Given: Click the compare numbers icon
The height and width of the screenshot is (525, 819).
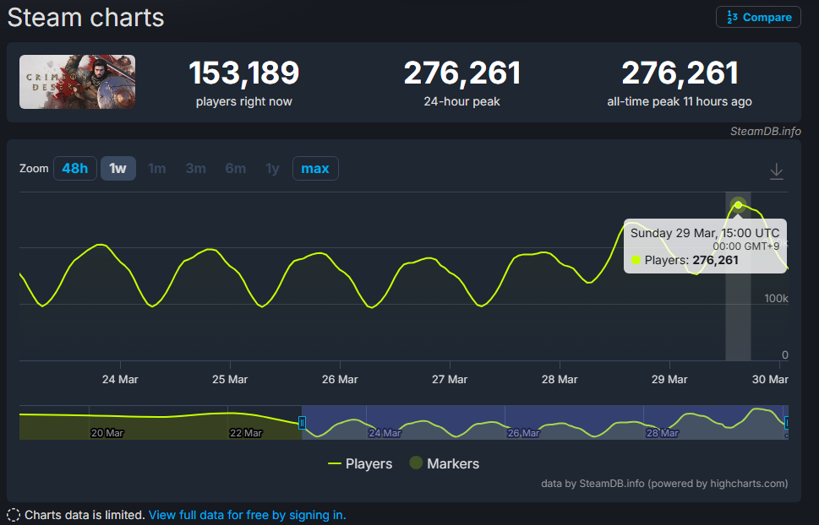Looking at the screenshot, I should 732,17.
